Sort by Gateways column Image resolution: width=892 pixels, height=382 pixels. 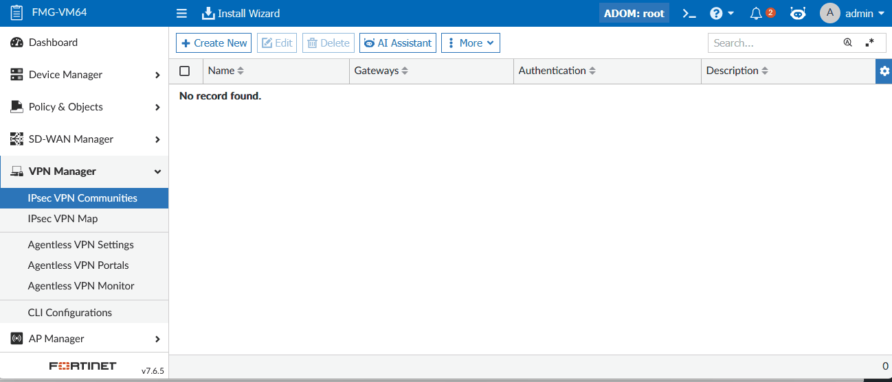381,71
